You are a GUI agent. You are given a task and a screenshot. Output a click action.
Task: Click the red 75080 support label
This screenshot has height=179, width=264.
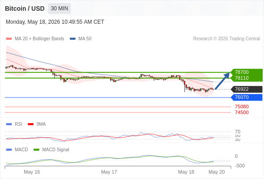[242, 107]
